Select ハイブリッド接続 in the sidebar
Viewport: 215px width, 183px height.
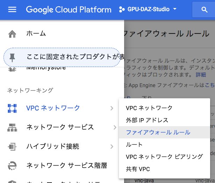pos(53,146)
